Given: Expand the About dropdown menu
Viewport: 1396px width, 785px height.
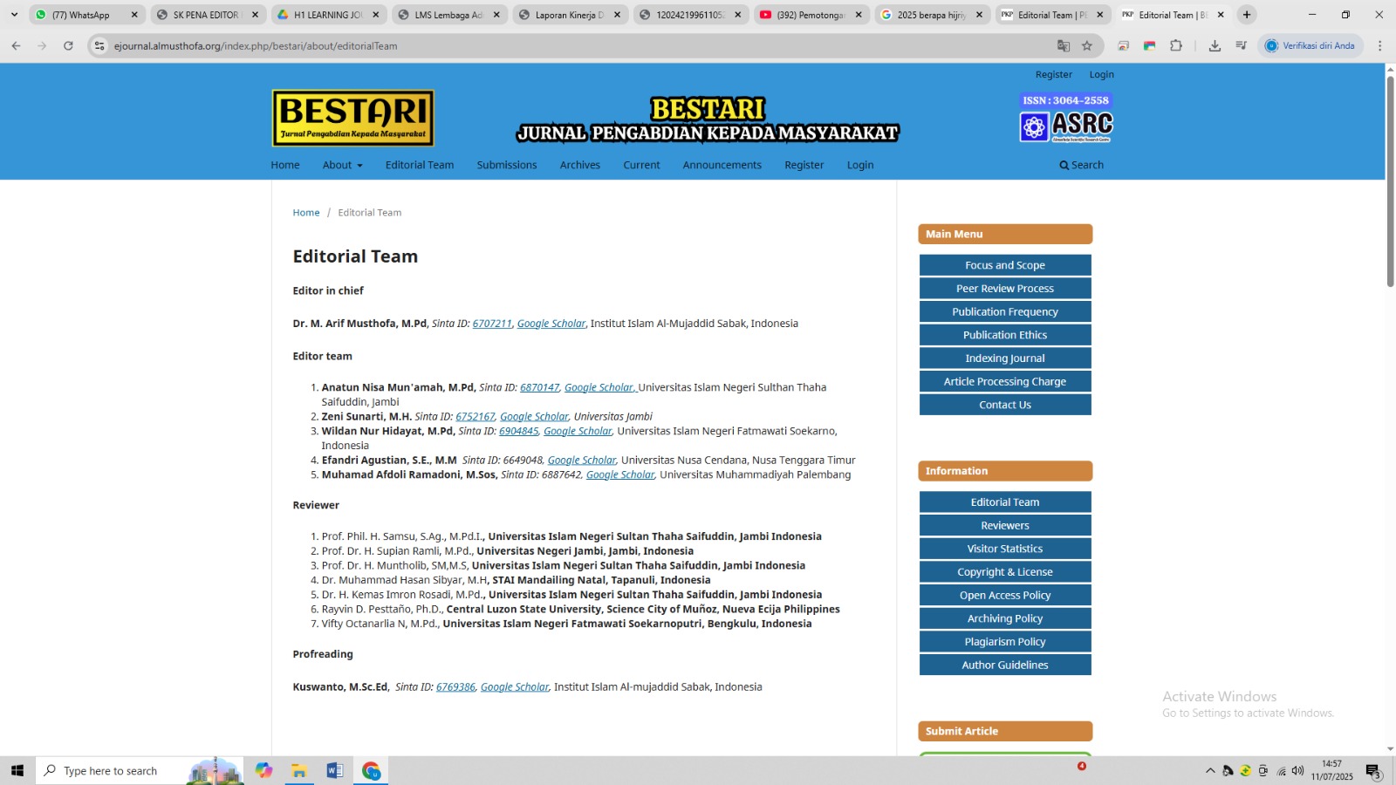Looking at the screenshot, I should tap(342, 165).
